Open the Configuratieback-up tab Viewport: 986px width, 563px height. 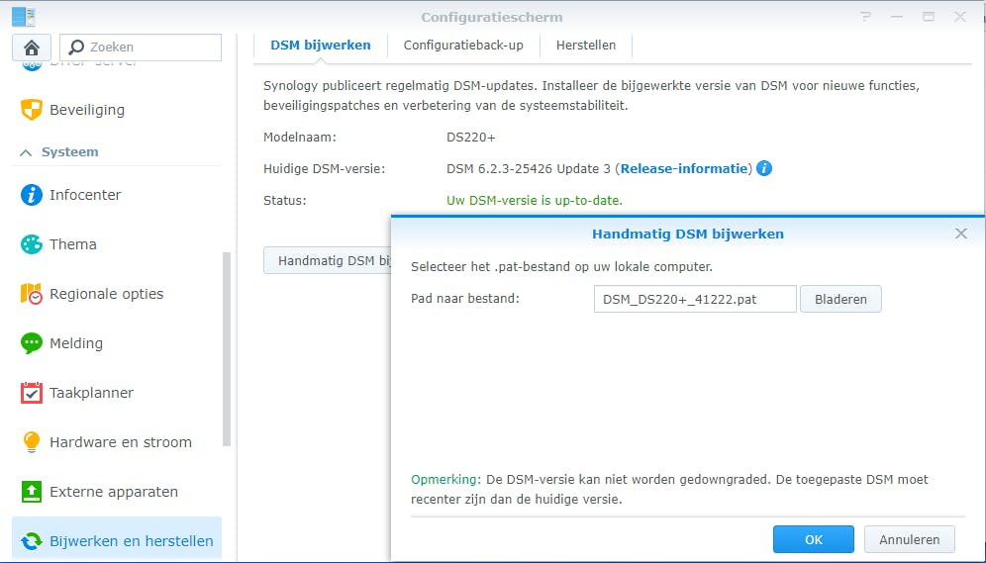click(x=463, y=46)
